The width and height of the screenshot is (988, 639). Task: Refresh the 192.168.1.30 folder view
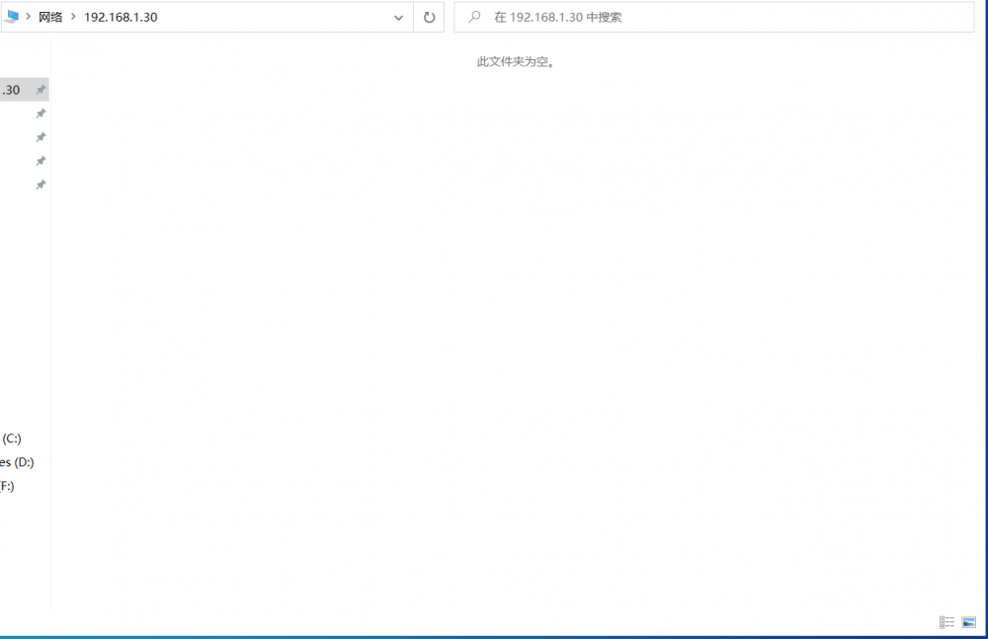click(x=429, y=18)
